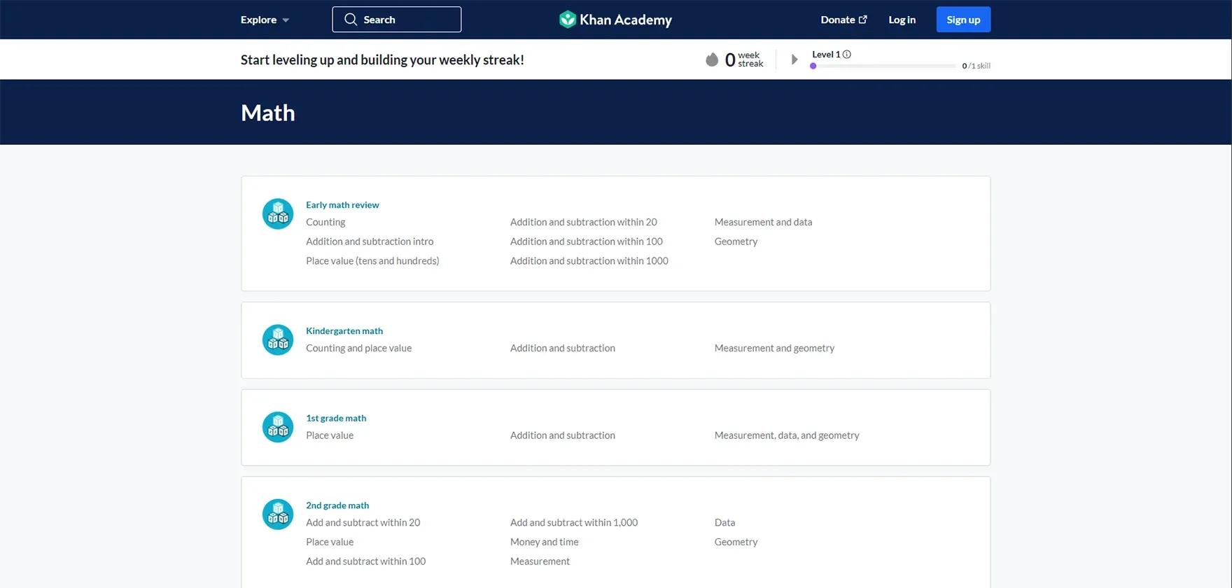
Task: Click the Math page heading
Action: 268,113
